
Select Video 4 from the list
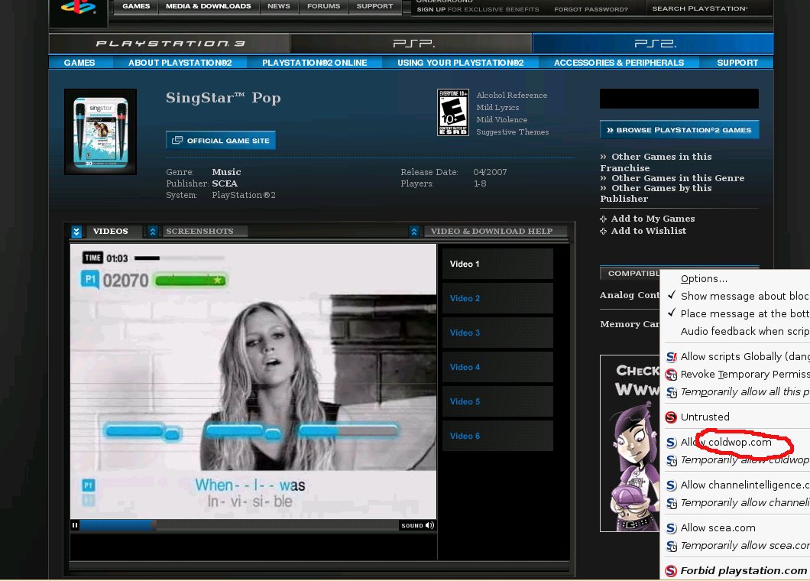click(497, 367)
